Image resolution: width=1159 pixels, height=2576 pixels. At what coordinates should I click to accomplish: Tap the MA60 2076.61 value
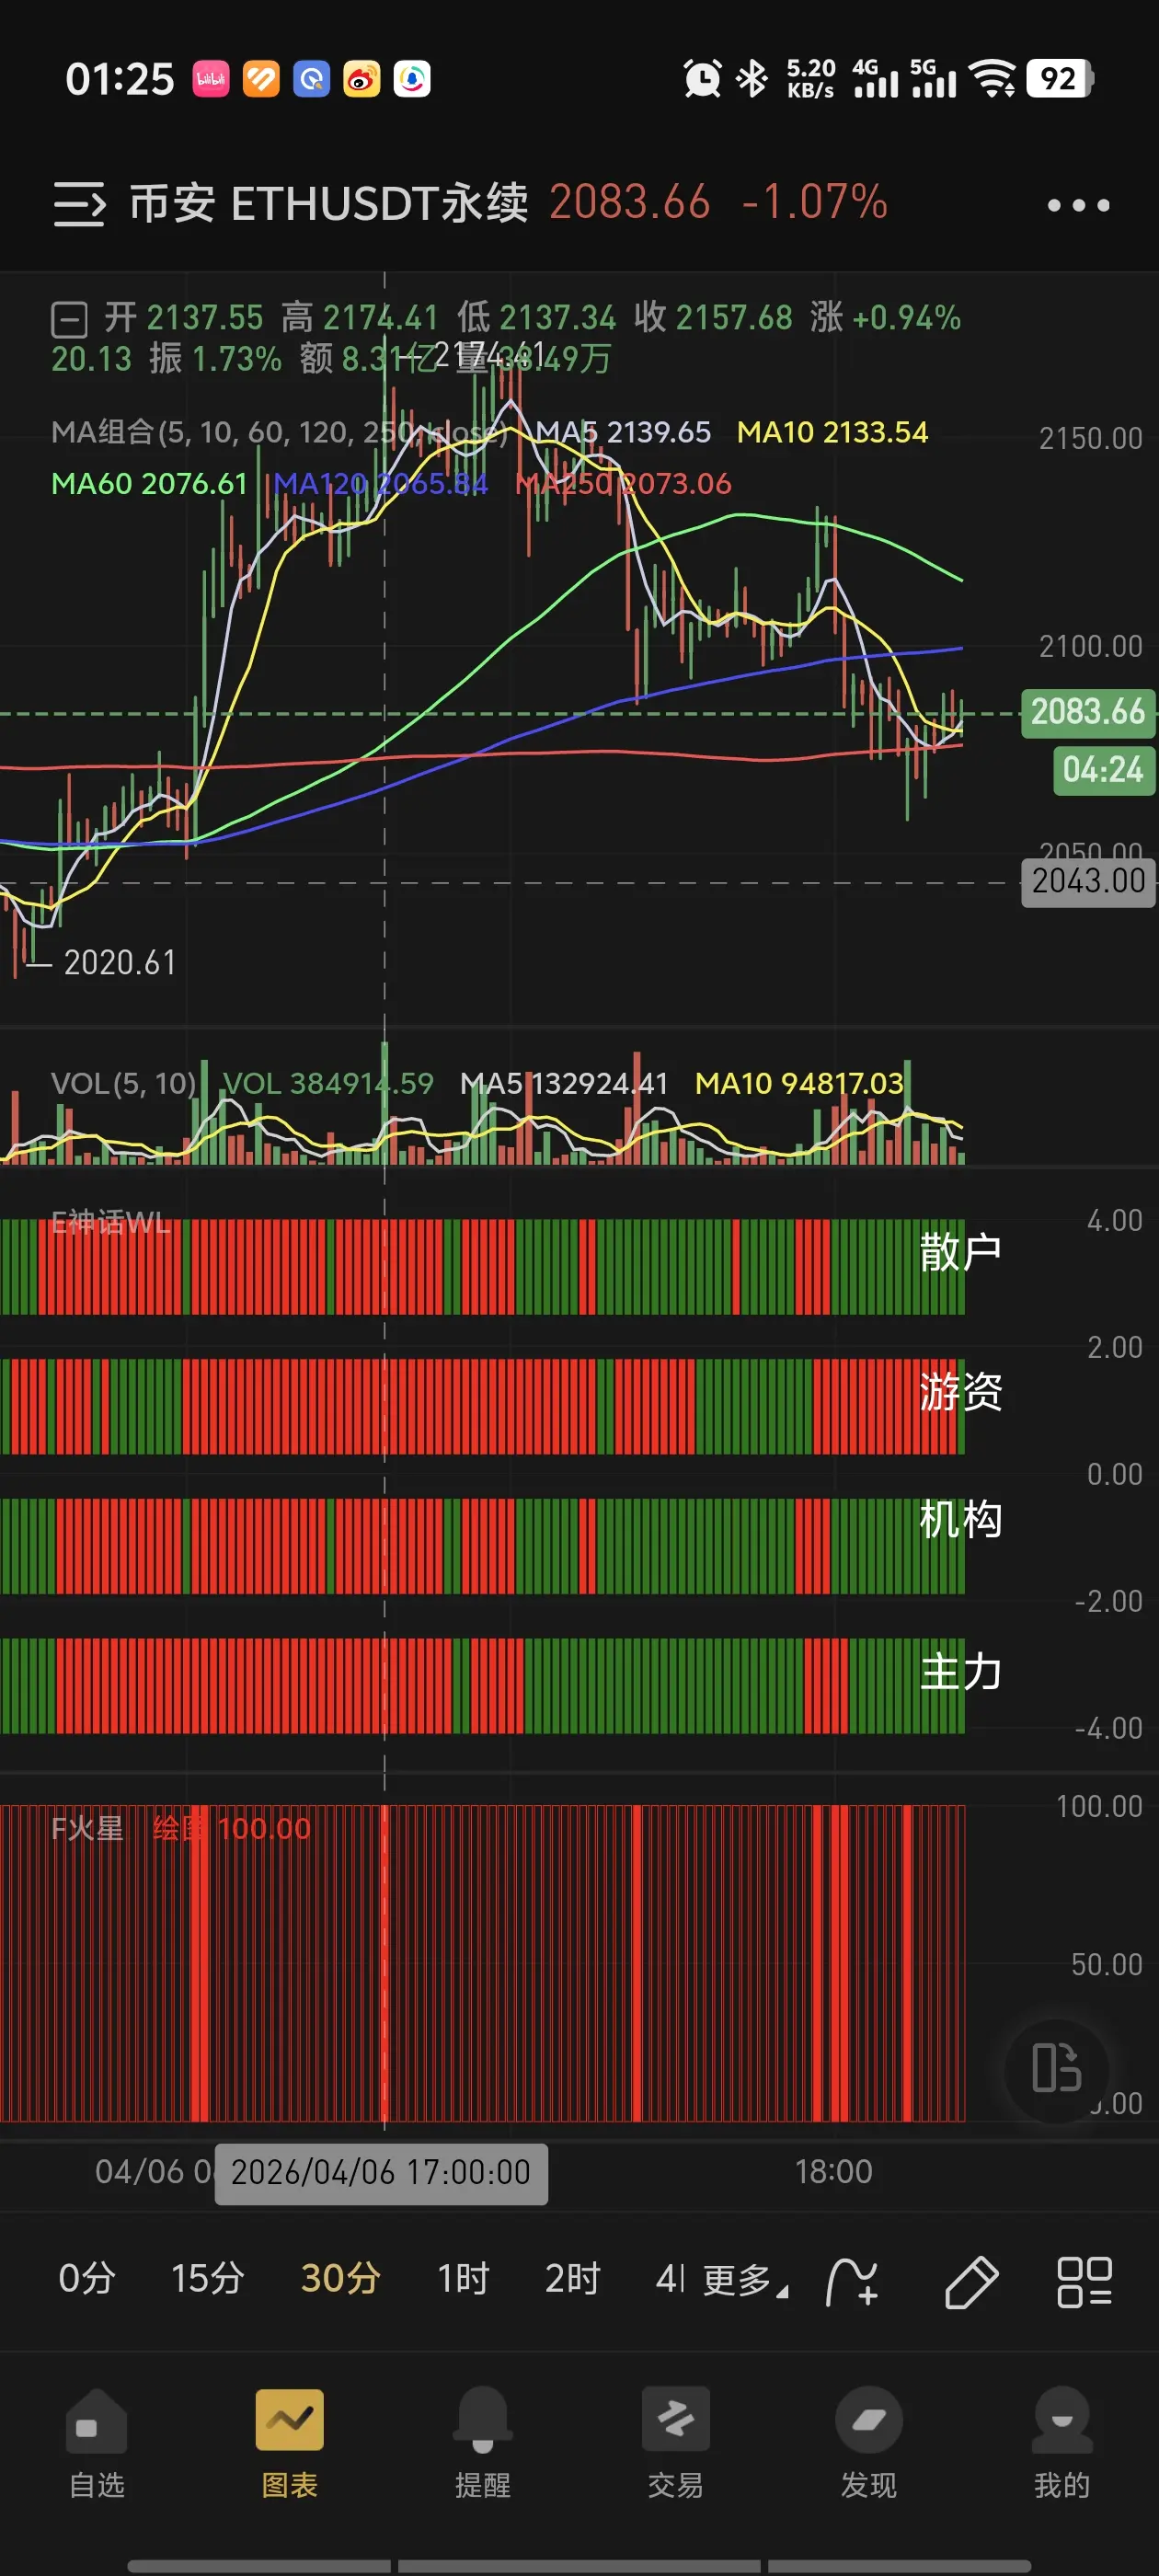pyautogui.click(x=149, y=484)
